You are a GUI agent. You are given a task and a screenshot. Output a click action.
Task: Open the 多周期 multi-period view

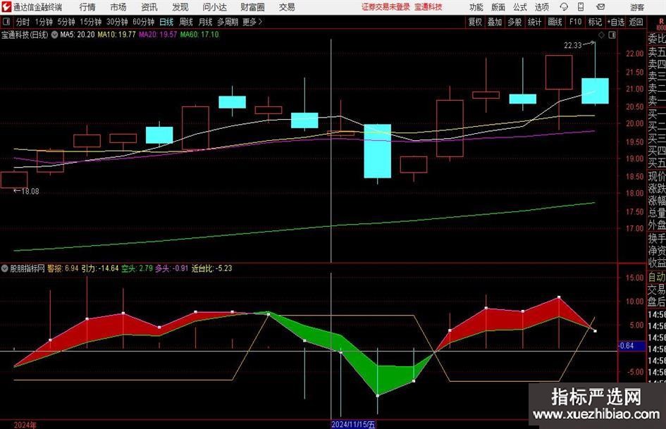(x=228, y=22)
